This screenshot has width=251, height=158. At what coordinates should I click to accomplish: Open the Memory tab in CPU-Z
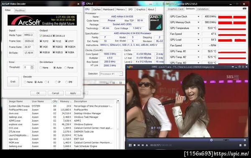[120, 10]
